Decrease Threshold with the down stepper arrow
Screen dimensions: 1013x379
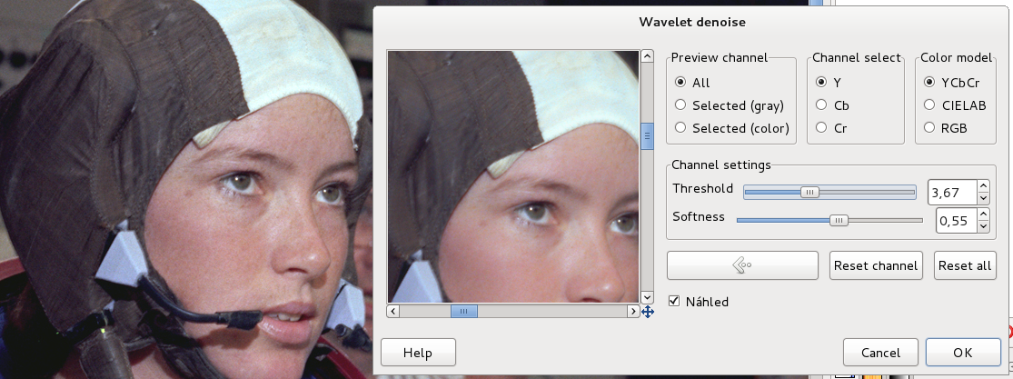tap(983, 198)
